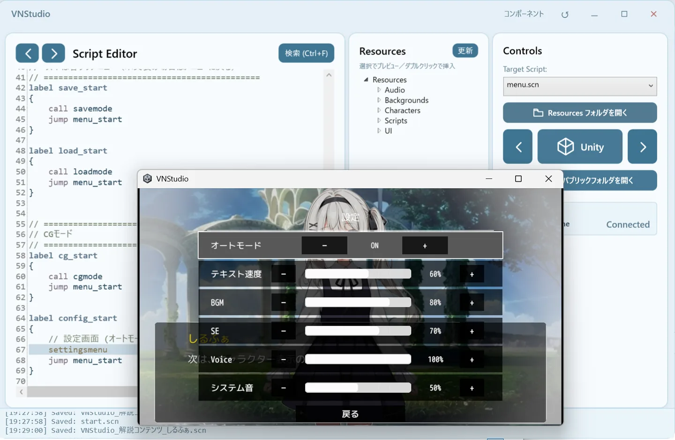Adjust the テキスト速度 slider
675x440 pixels.
point(358,274)
